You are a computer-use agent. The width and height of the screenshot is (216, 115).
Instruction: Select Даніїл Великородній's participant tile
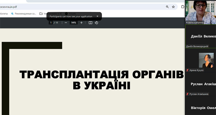point(201,36)
